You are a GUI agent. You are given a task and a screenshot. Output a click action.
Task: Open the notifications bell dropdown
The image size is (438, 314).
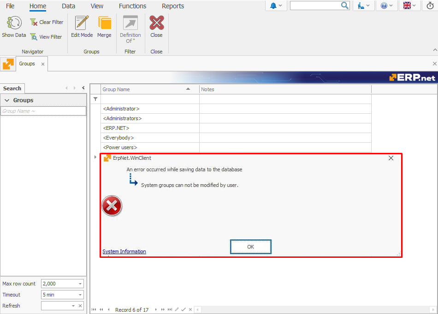coord(277,6)
